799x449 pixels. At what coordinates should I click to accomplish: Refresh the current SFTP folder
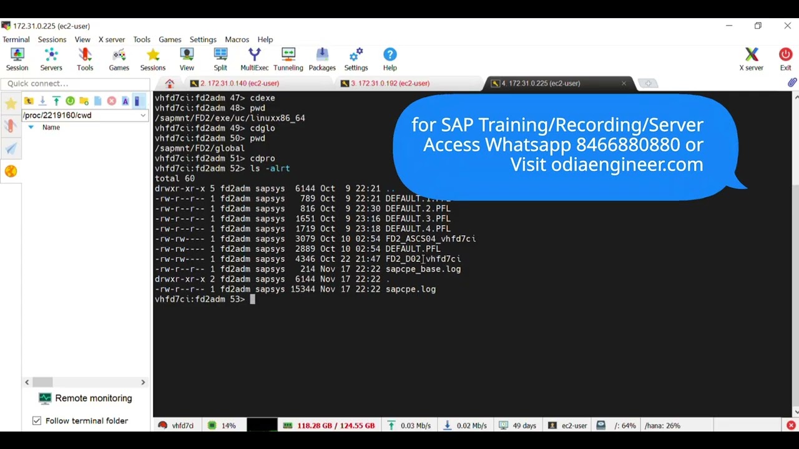click(x=70, y=101)
